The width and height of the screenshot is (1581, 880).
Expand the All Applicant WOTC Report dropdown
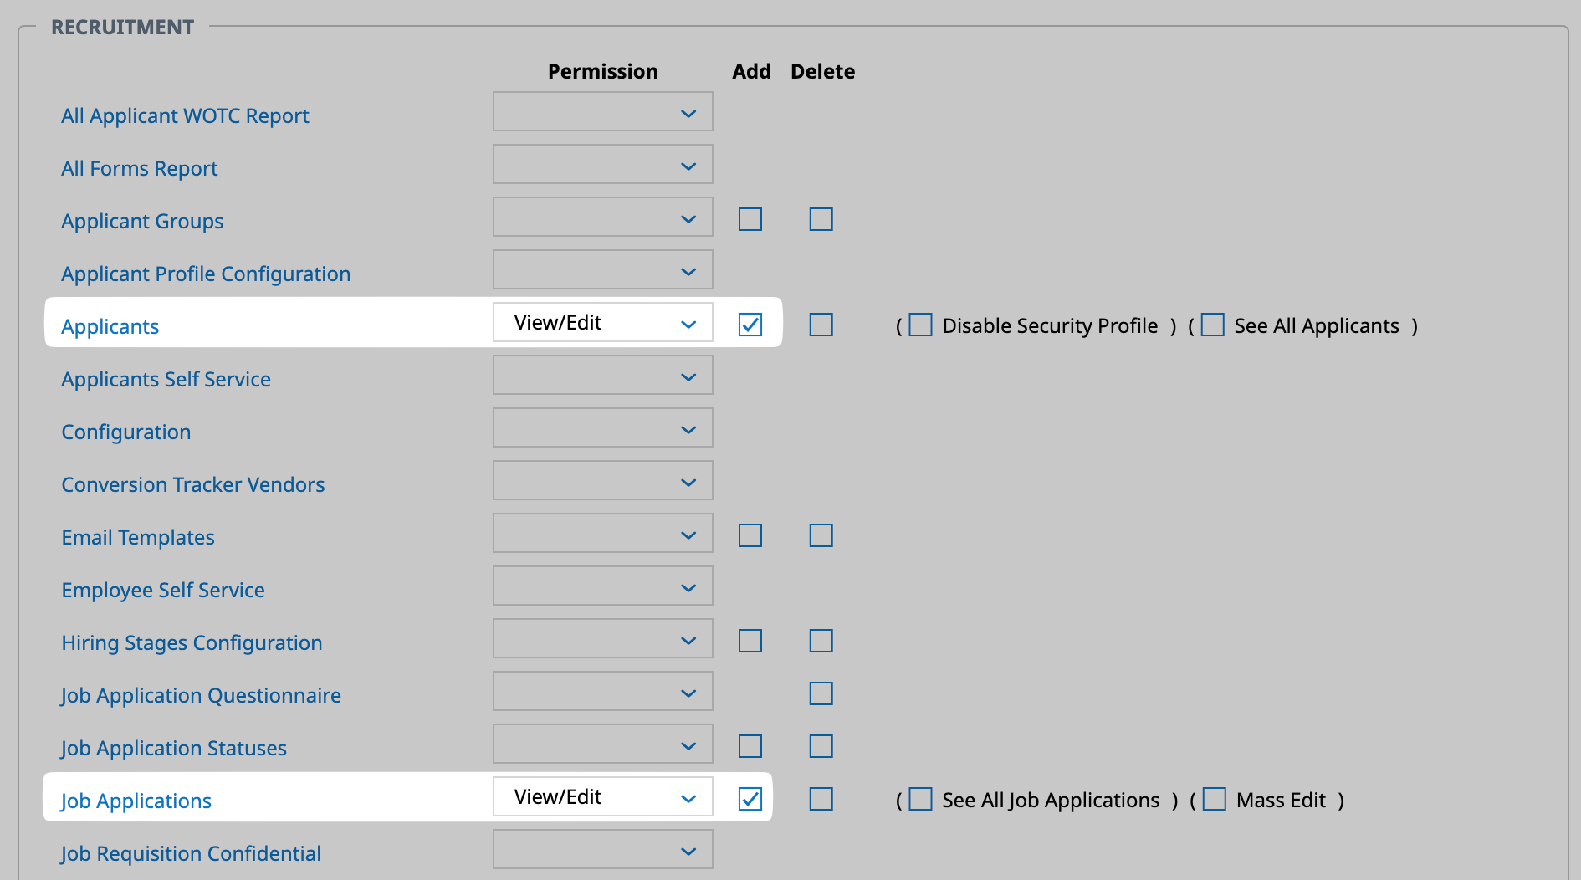click(602, 112)
